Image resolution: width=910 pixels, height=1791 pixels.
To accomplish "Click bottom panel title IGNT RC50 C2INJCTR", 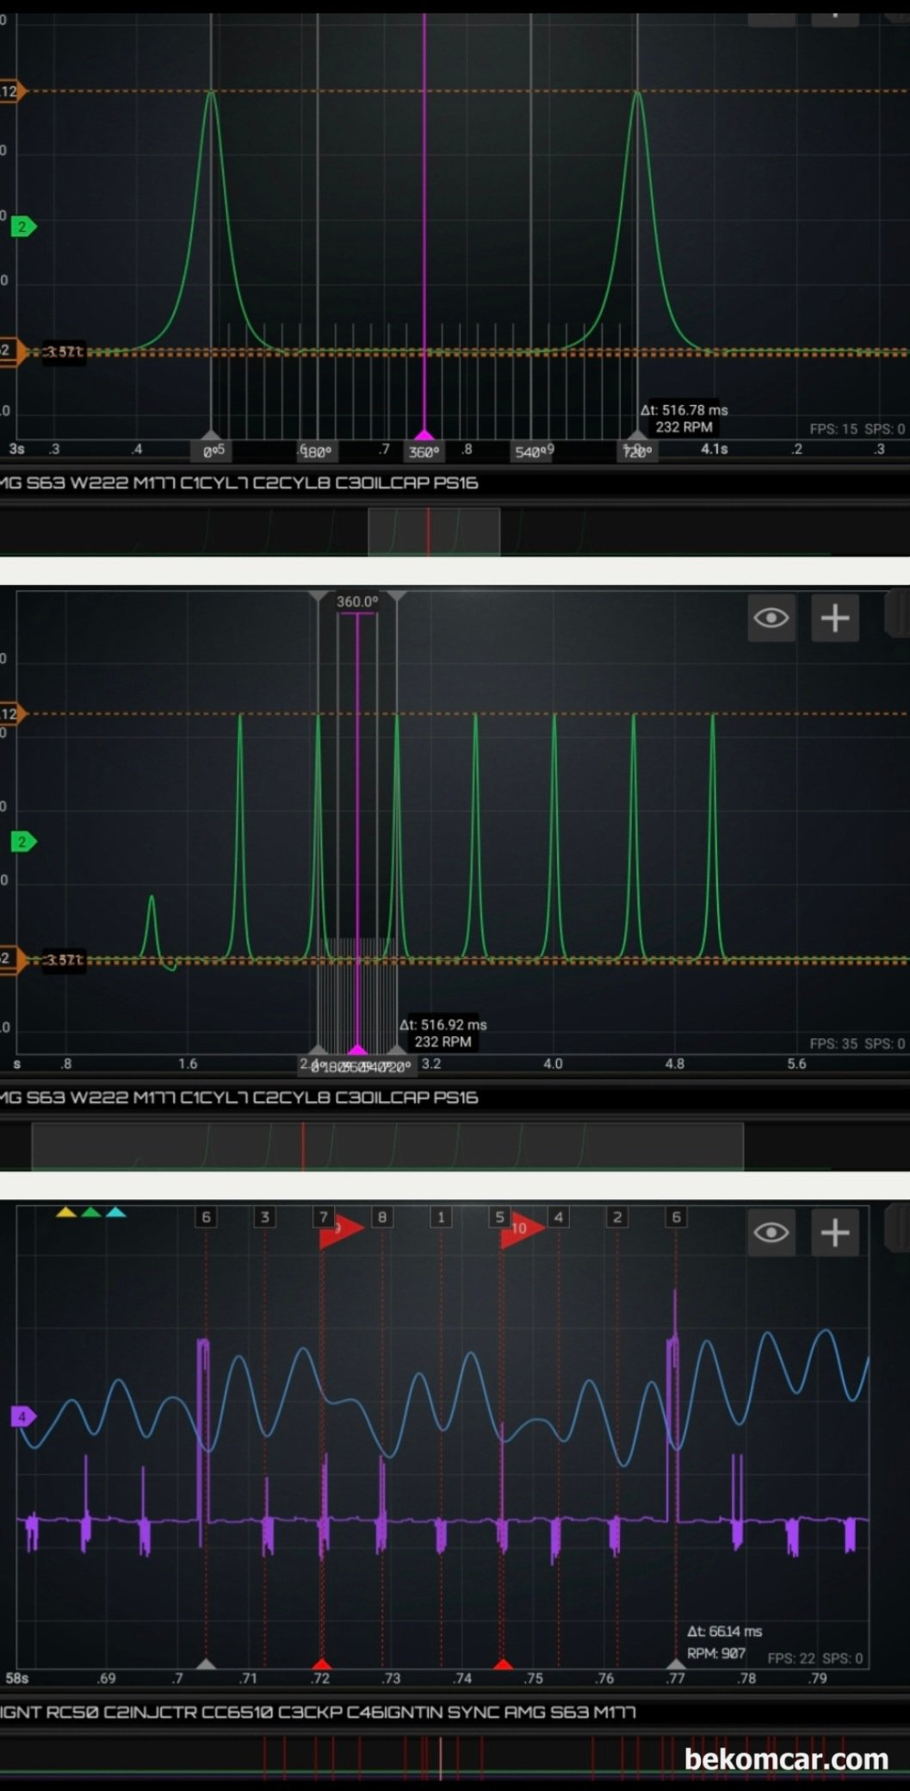I will [x=318, y=1712].
